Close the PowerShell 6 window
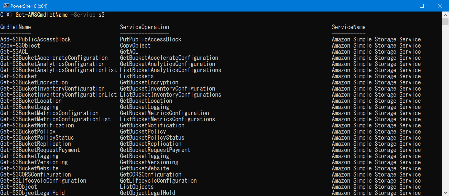 pos(440,5)
